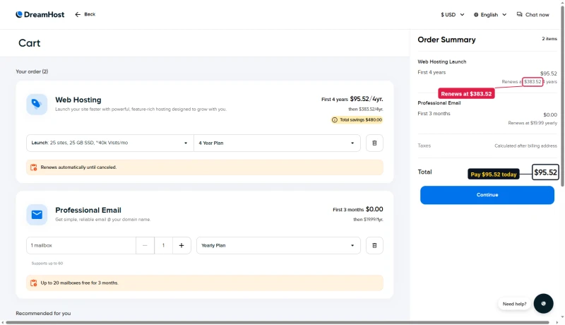The height and width of the screenshot is (325, 565).
Task: Click 'Supports up to 60' text
Action: 47,264
